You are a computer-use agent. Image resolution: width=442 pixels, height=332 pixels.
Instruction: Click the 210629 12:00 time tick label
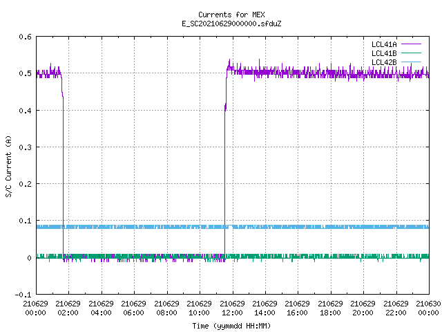[232, 308]
